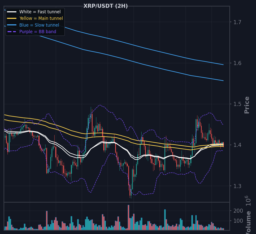This screenshot has height=234, width=256.
Task: Select the 'Yellow = Main tunnel' legend label
Action: [x=41, y=18]
